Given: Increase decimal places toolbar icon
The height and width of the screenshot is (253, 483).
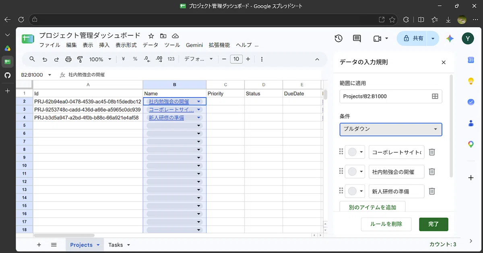Looking at the screenshot, I should (x=159, y=59).
